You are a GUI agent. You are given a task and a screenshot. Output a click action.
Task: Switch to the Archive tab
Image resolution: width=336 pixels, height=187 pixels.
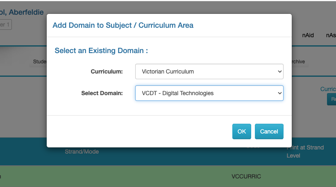pyautogui.click(x=298, y=62)
